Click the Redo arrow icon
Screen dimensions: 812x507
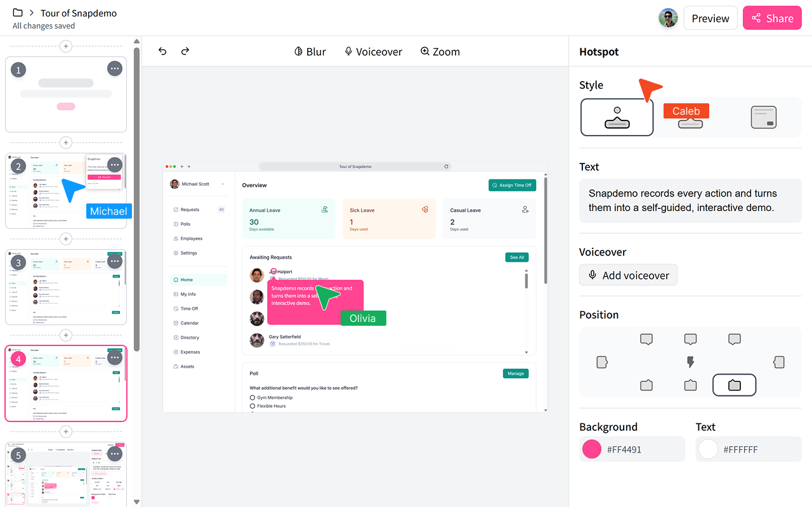click(185, 51)
